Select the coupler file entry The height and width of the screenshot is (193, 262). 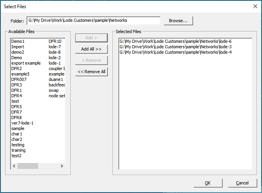[x=57, y=68]
